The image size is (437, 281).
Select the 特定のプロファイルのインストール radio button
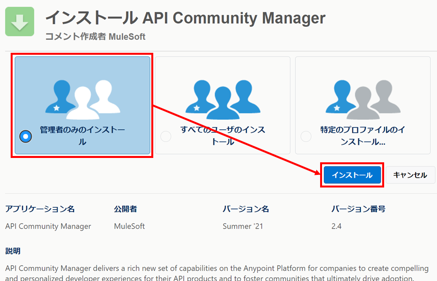(x=306, y=137)
